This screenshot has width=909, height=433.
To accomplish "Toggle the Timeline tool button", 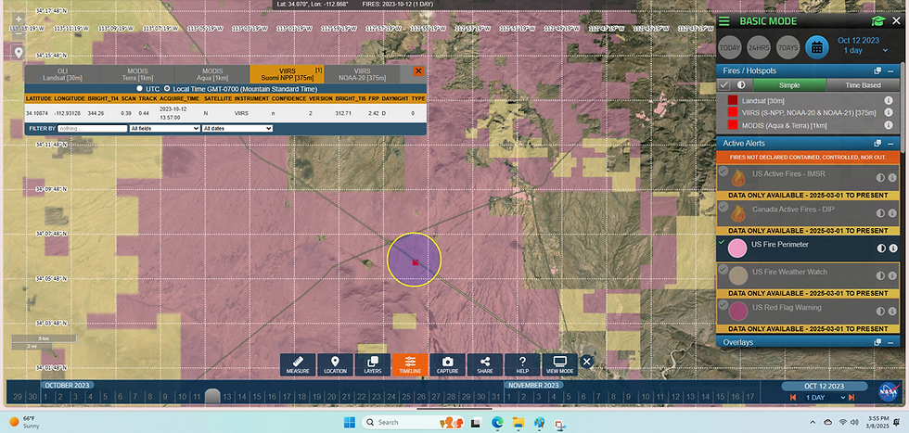I will tap(410, 364).
